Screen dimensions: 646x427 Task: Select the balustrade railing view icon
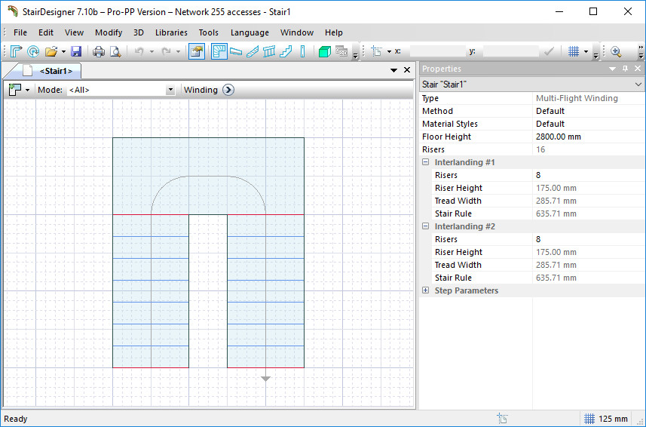click(269, 51)
